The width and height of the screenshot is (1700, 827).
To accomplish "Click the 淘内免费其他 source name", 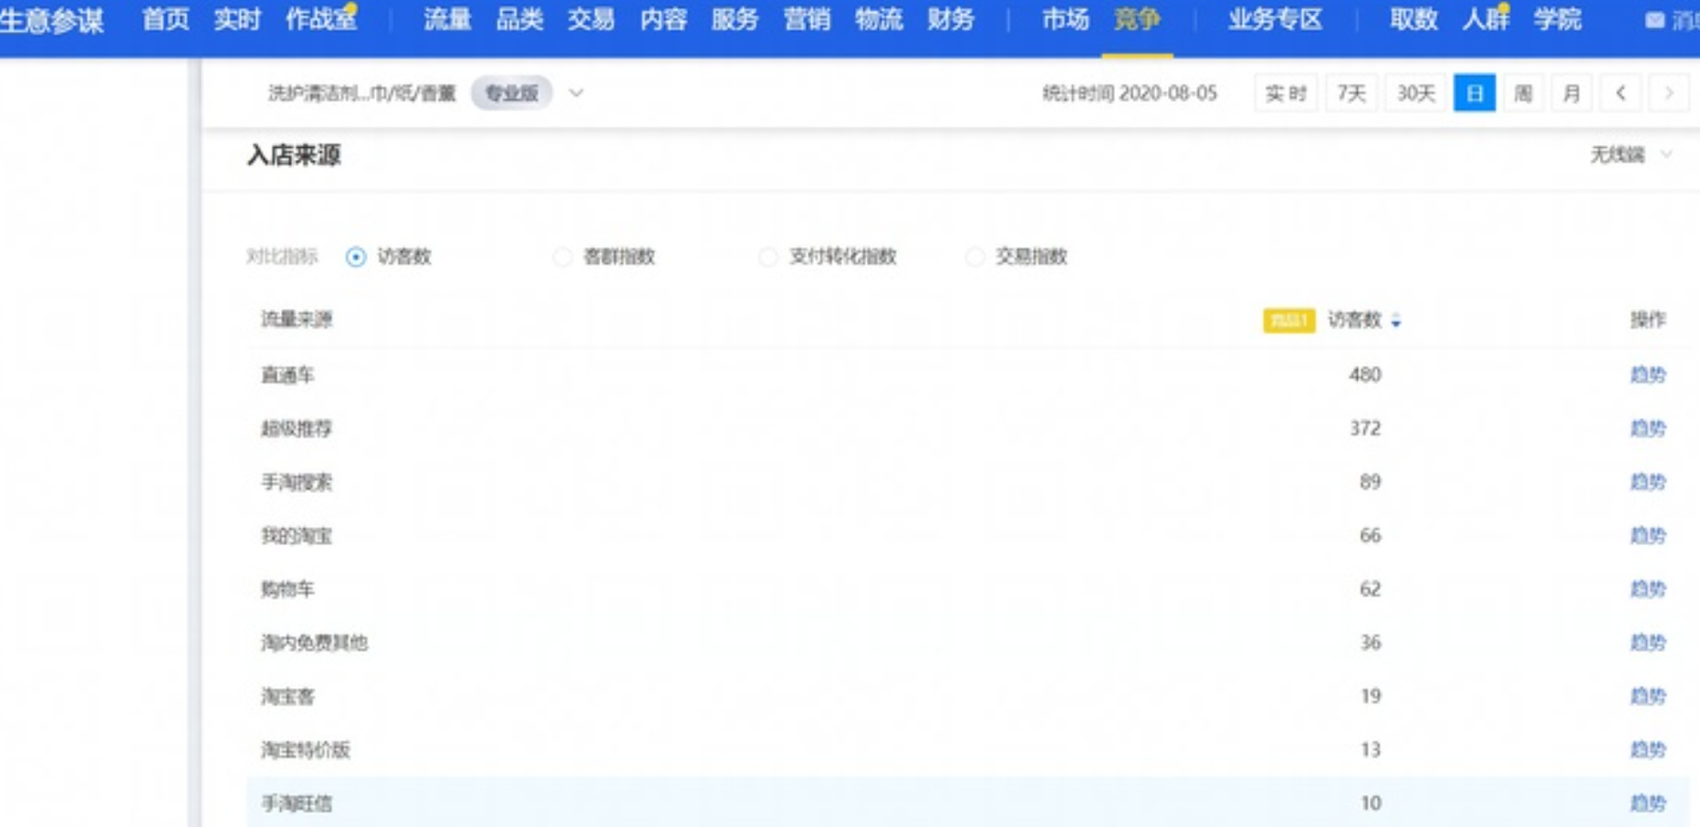I will [x=314, y=643].
